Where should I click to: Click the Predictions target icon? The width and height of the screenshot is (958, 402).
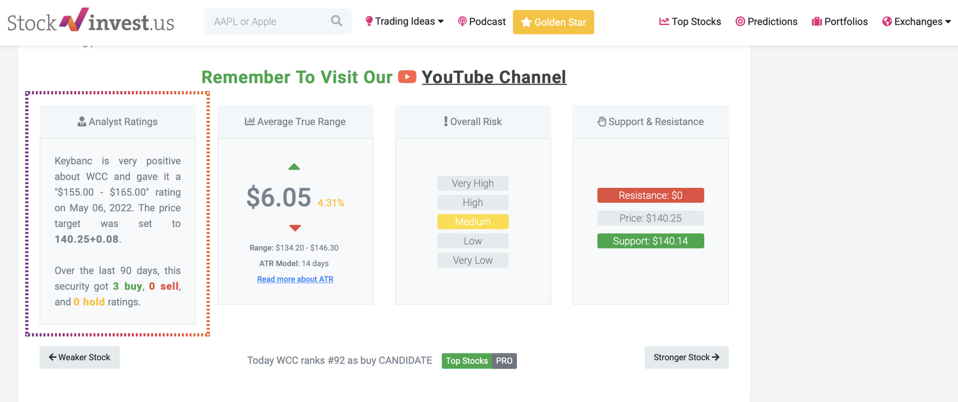coord(740,22)
